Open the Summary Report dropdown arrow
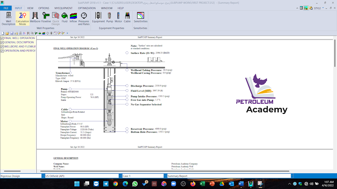 pos(292,176)
